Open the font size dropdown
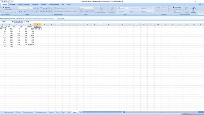This screenshot has height=115, width=204. point(33,8)
